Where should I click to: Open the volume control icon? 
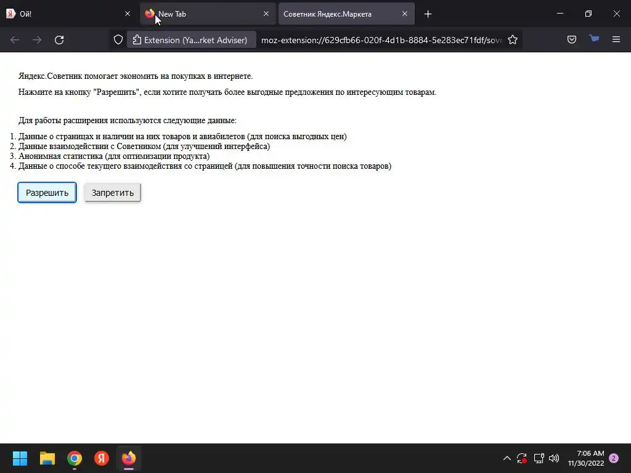pyautogui.click(x=554, y=458)
